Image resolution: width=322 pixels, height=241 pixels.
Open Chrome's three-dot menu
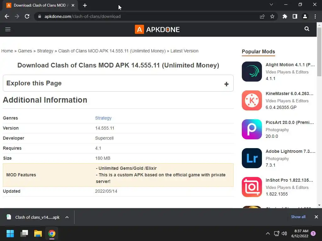tap(315, 16)
